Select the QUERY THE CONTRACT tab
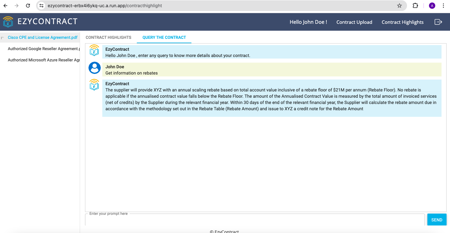Screen dimensions: 450x233 [164, 37]
